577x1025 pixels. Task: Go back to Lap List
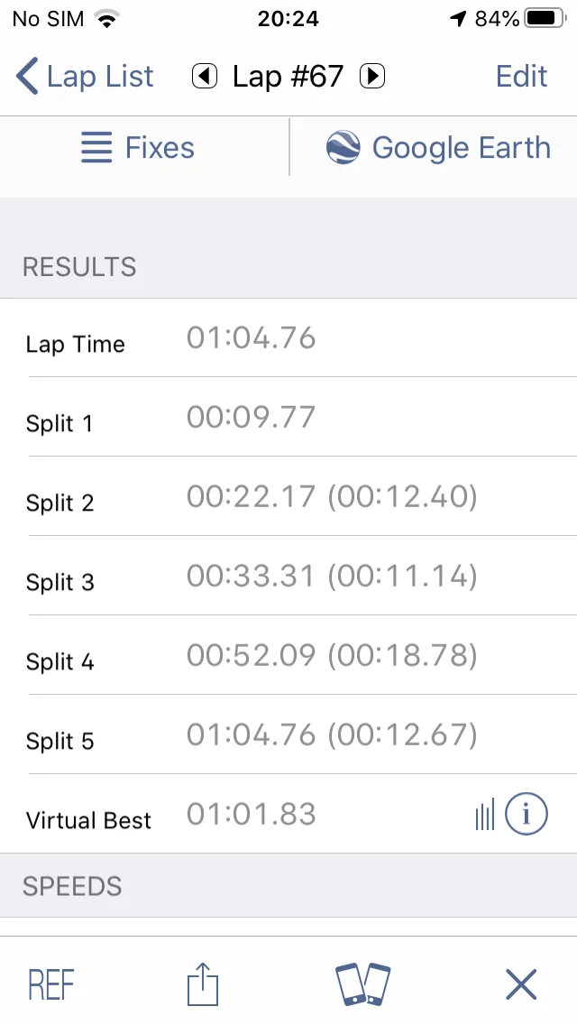pyautogui.click(x=85, y=77)
